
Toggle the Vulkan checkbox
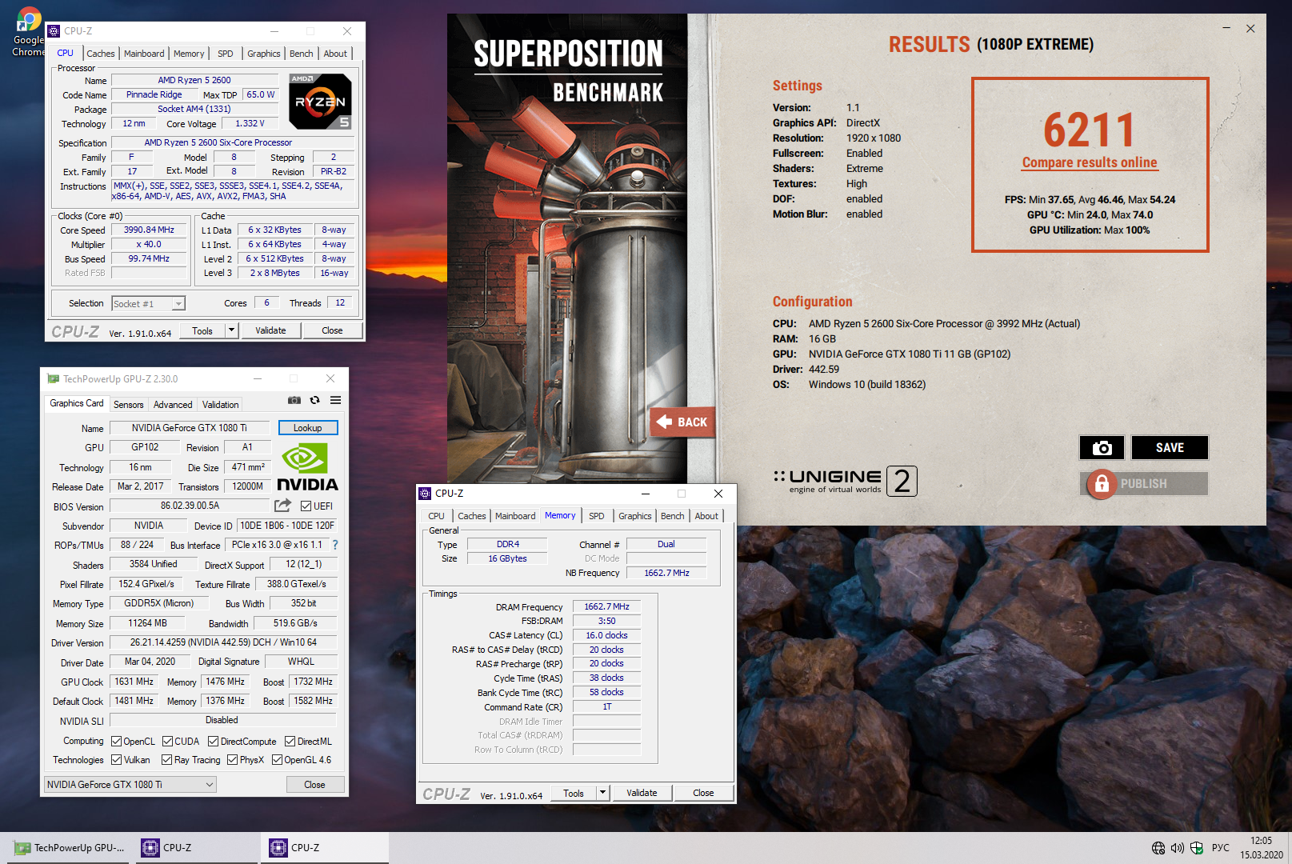coord(117,760)
